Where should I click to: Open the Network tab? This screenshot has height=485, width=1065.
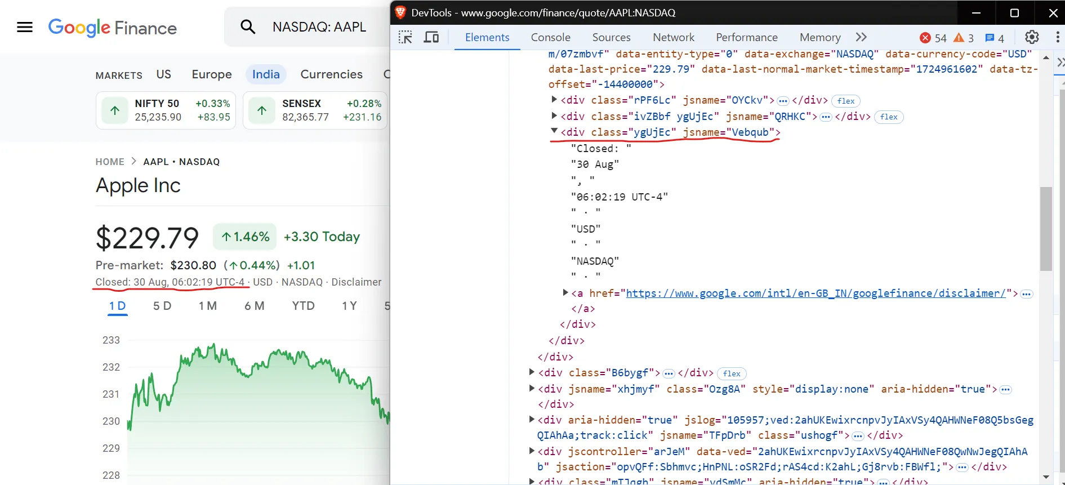coord(674,37)
